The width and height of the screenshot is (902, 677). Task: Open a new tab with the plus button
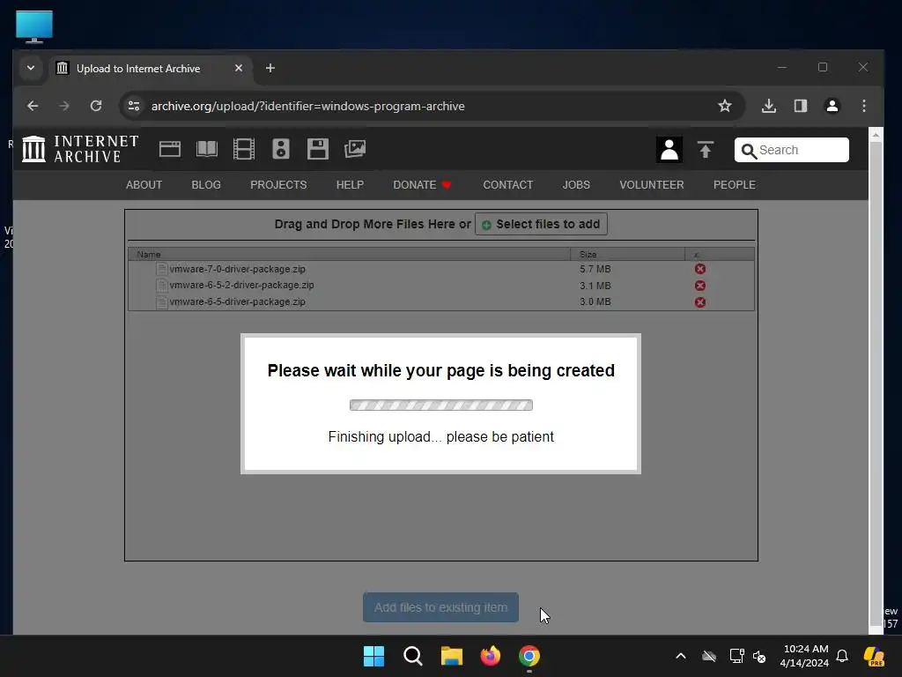click(270, 69)
